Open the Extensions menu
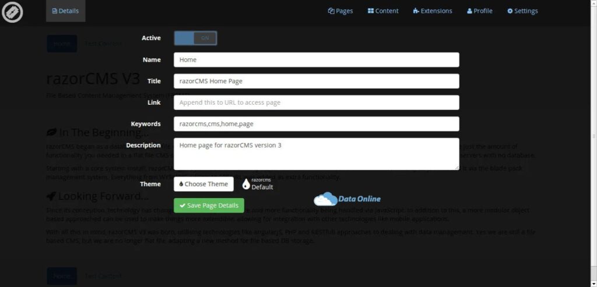 pos(433,11)
